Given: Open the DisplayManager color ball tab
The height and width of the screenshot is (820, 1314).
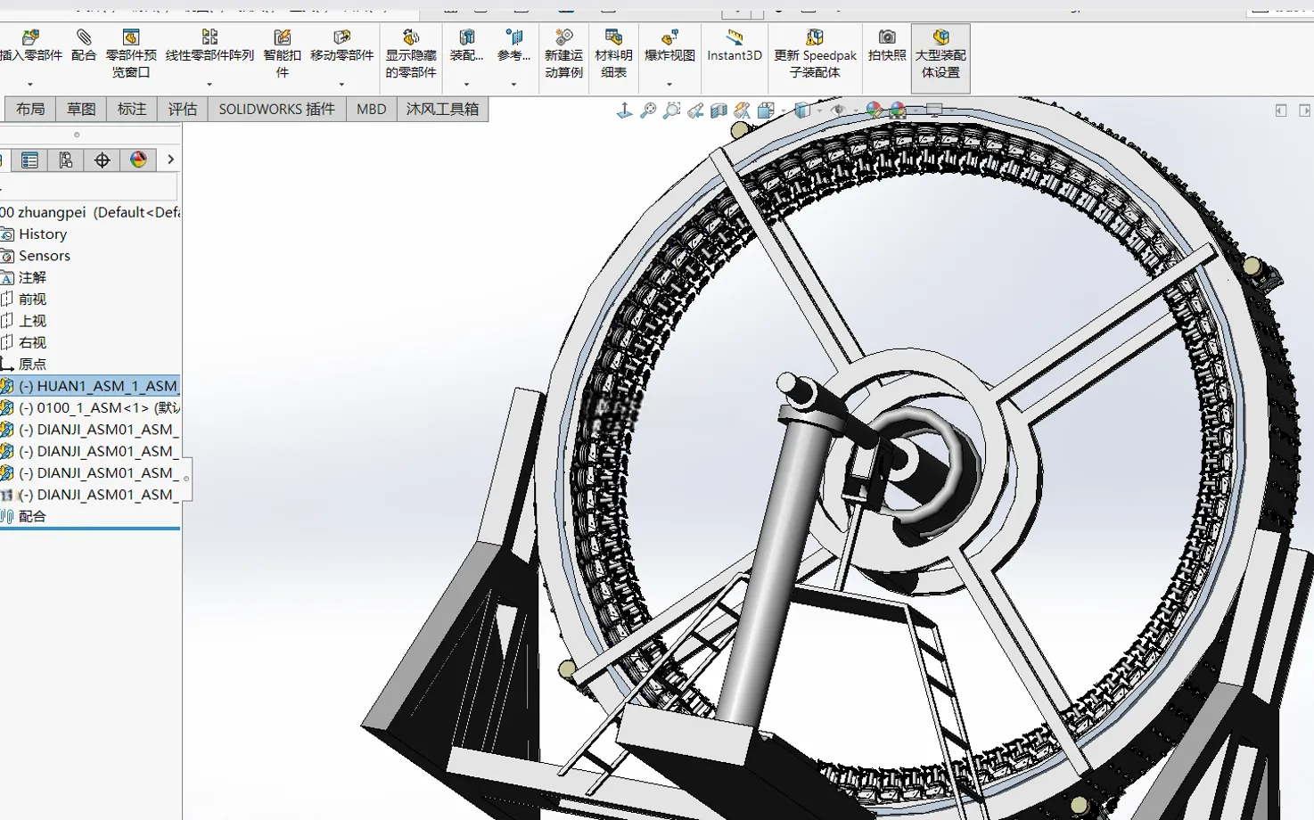Looking at the screenshot, I should 138,160.
